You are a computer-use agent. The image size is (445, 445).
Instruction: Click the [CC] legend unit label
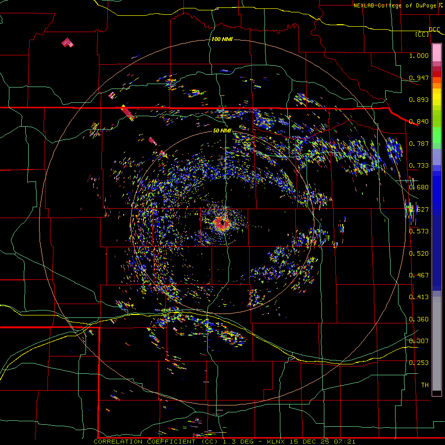tap(422, 34)
